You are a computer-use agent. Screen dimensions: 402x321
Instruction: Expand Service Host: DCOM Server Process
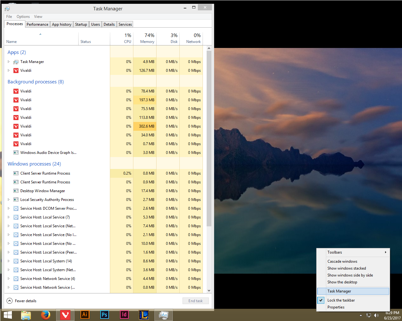tap(8, 208)
